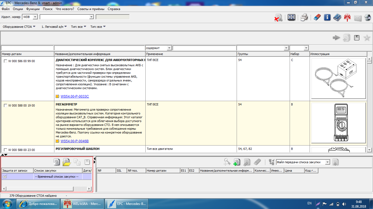Click the add pages icon above the table
This screenshot has height=209, width=373.
(346, 38)
